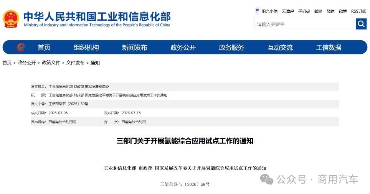The image size is (370, 194).
Task: Go to 文件发布 in the breadcrumb
Action: click(x=75, y=63)
